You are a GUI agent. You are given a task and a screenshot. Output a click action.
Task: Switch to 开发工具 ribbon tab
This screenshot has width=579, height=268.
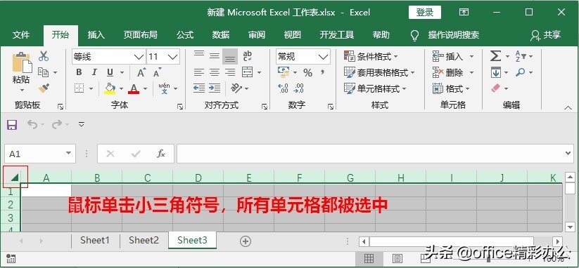pyautogui.click(x=337, y=35)
